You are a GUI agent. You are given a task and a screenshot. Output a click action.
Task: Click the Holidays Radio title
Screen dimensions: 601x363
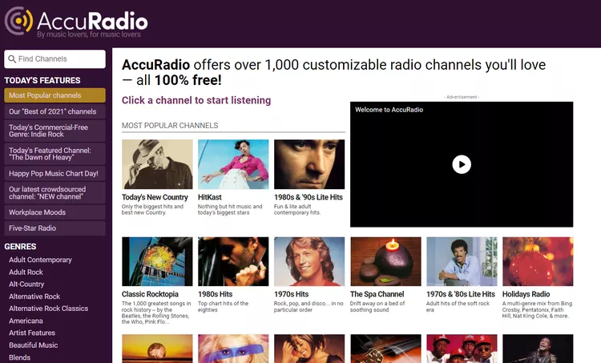pyautogui.click(x=526, y=294)
